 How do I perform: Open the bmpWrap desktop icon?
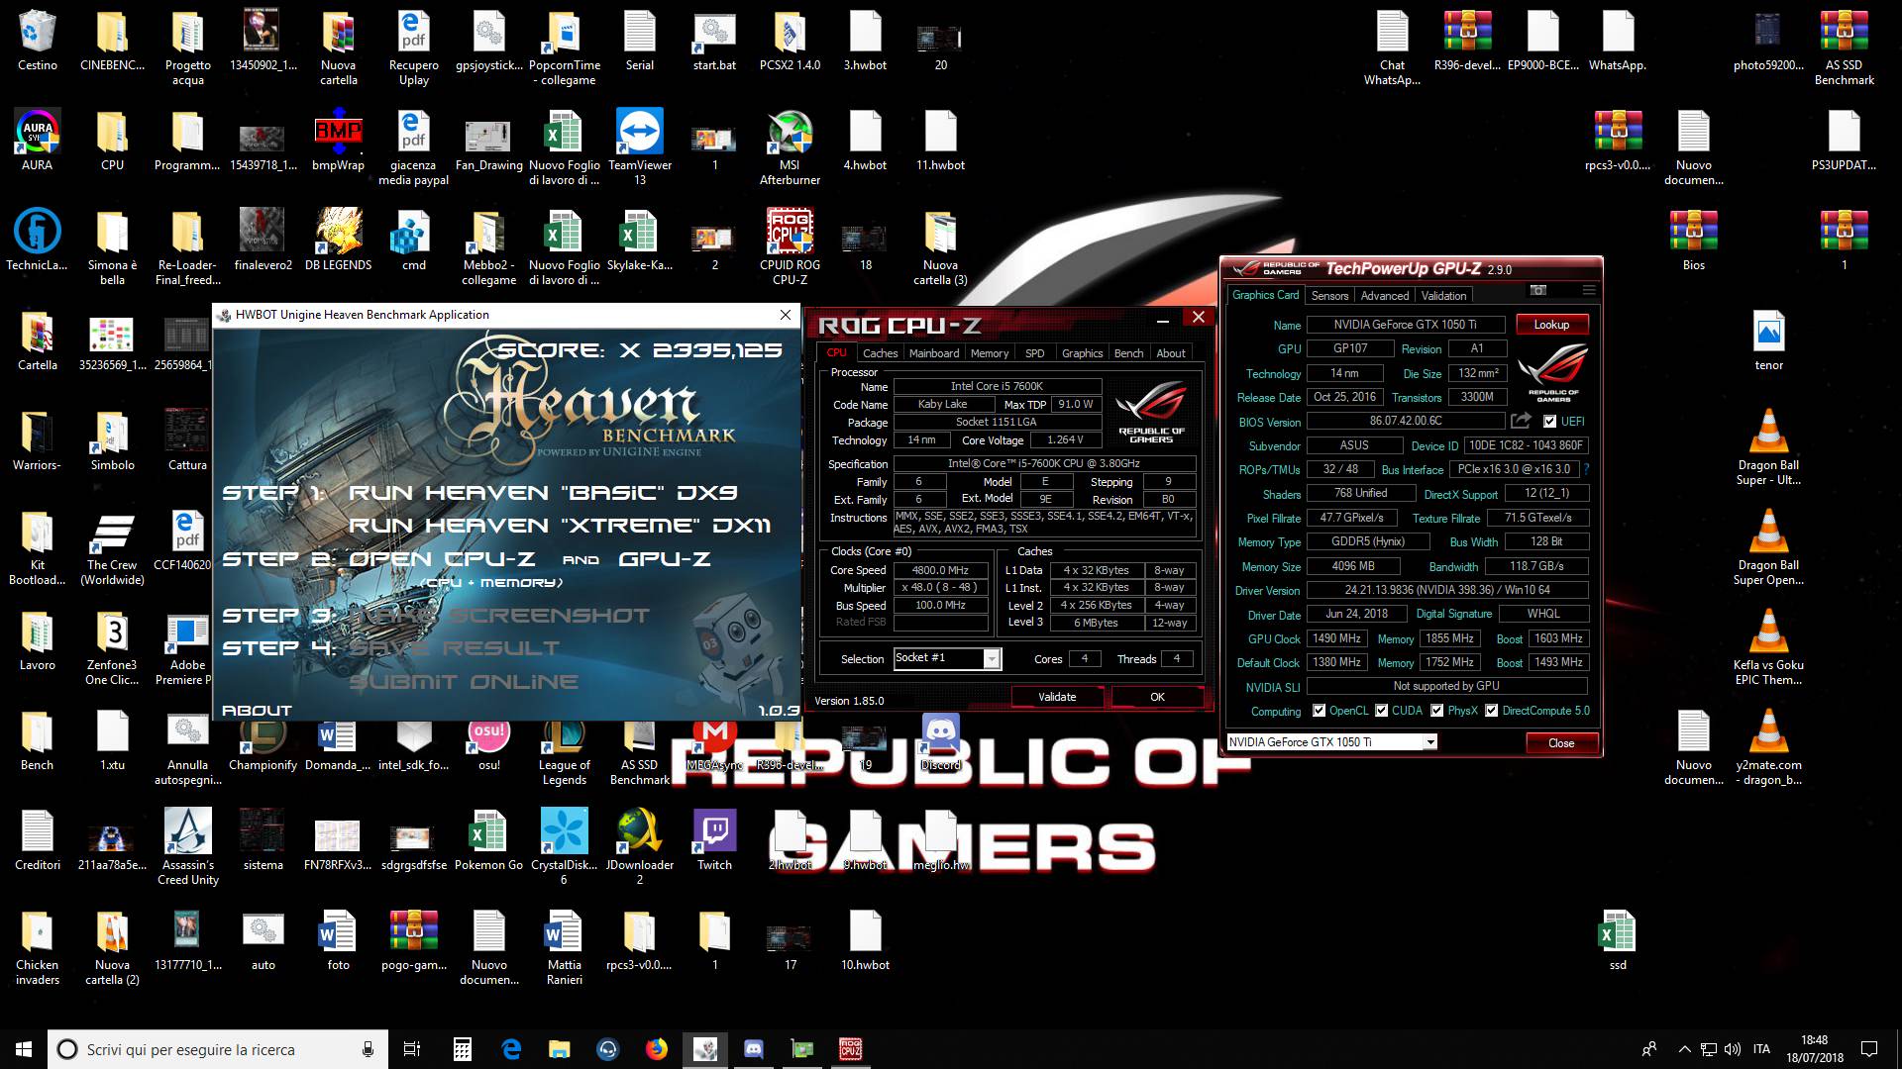pos(338,140)
